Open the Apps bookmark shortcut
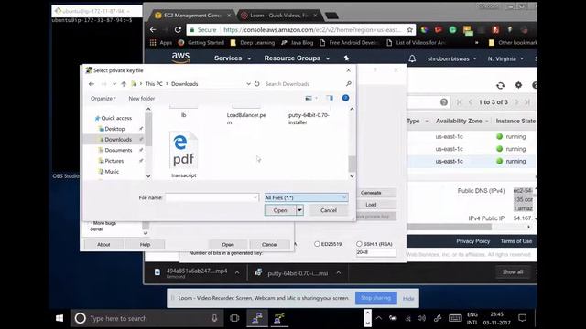Image resolution: width=586 pixels, height=329 pixels. pyautogui.click(x=161, y=43)
